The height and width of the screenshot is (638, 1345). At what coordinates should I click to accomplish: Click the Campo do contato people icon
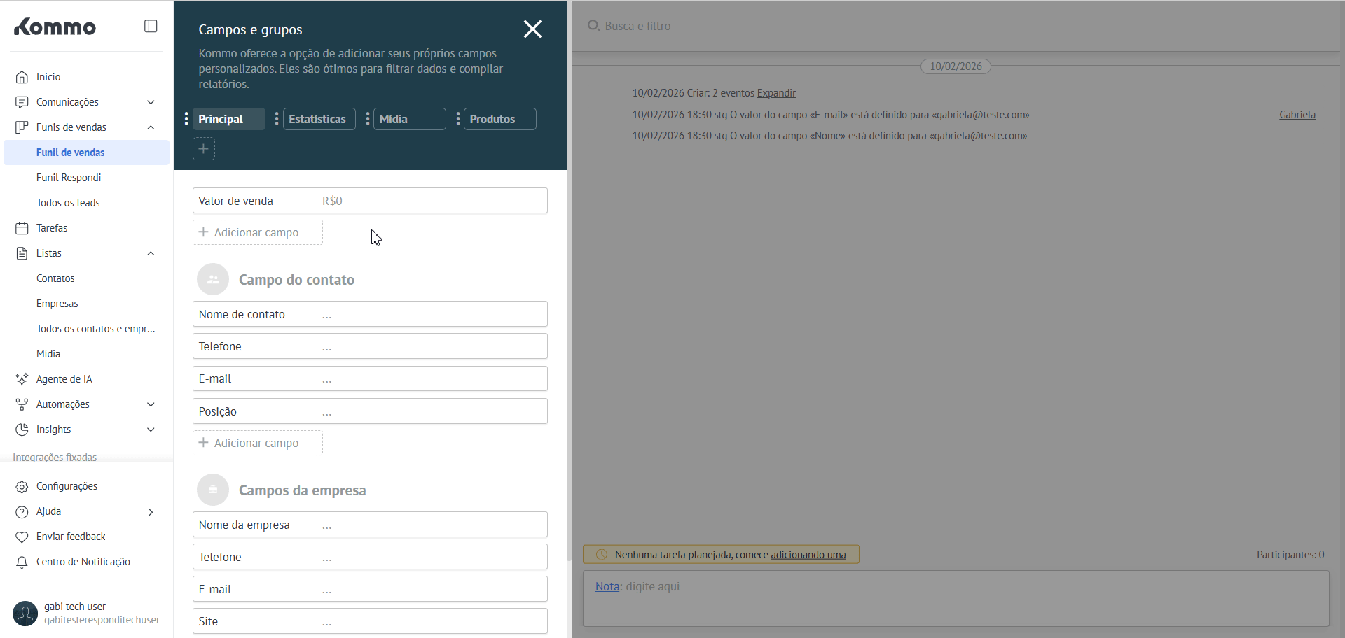point(213,279)
